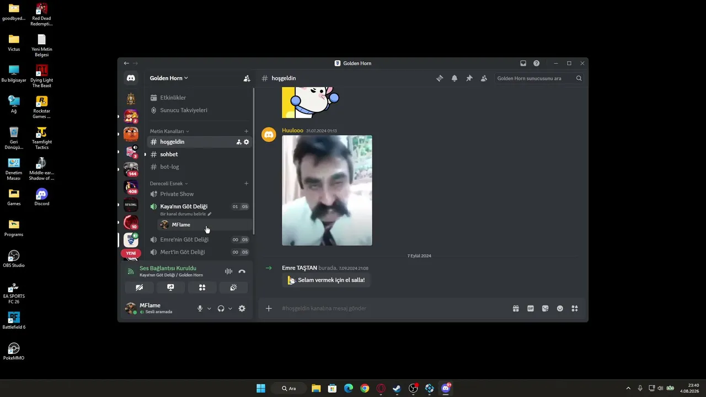Create invite icon on hoşgeldin channel row
Screen dimensions: 706x397
[239, 142]
